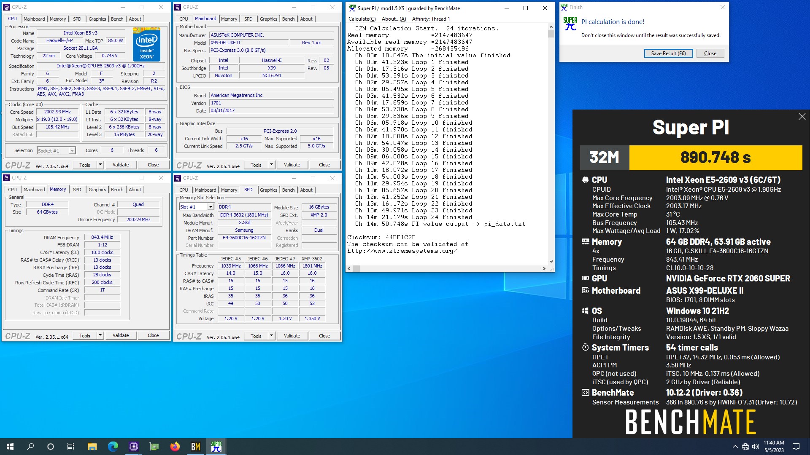The height and width of the screenshot is (455, 810).
Task: Launch Microsoft Edge from taskbar
Action: click(x=113, y=447)
